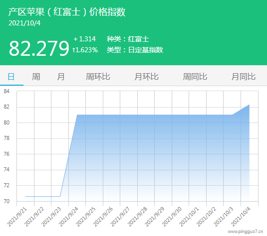Screen dimensions: 267x236
Task: Select the 日 daily tab
Action: 11,77
